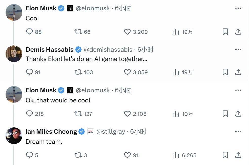Open more options on Demis Hassabis's tweet
249x165 pixels.
coord(238,49)
